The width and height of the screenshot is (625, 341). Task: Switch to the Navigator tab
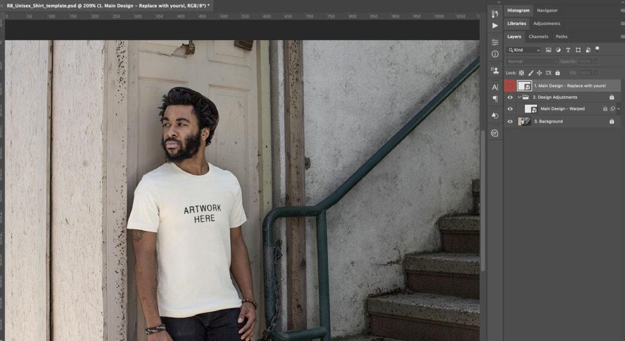tap(547, 10)
